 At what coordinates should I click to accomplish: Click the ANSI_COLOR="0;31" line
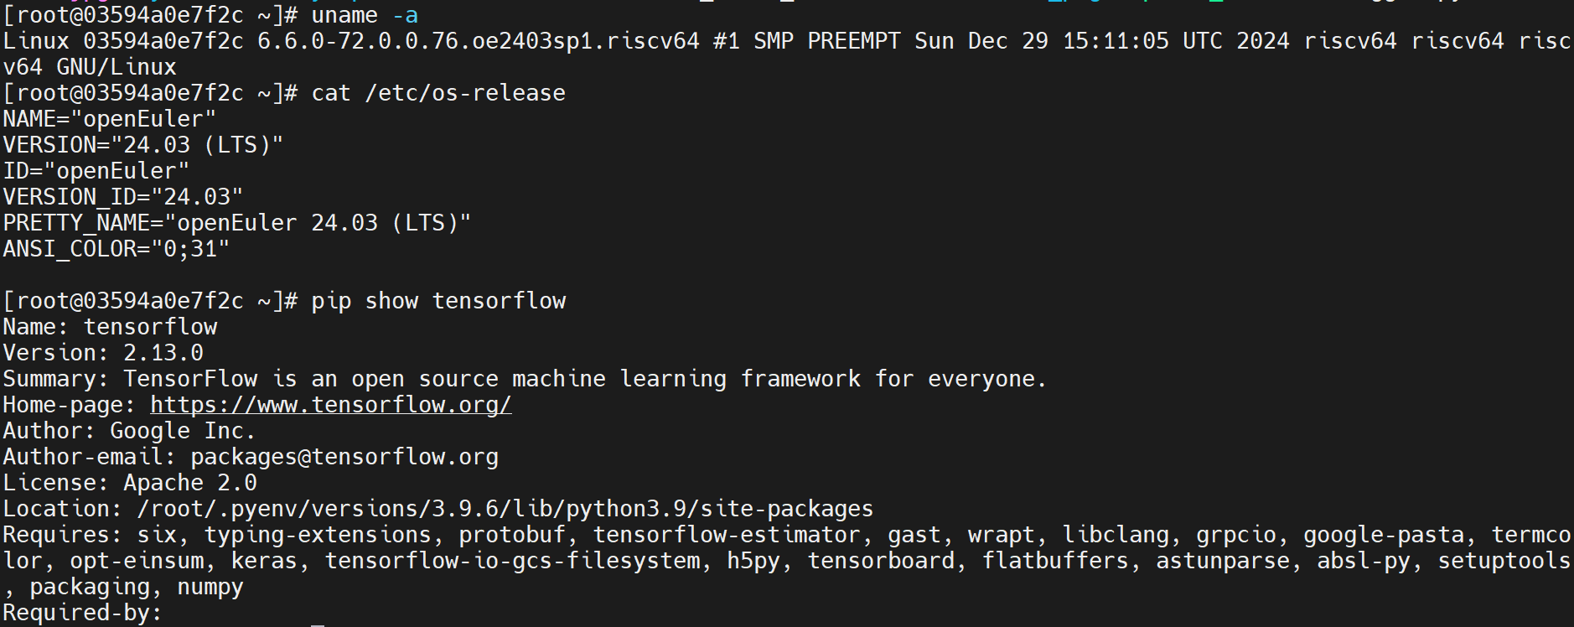(116, 249)
